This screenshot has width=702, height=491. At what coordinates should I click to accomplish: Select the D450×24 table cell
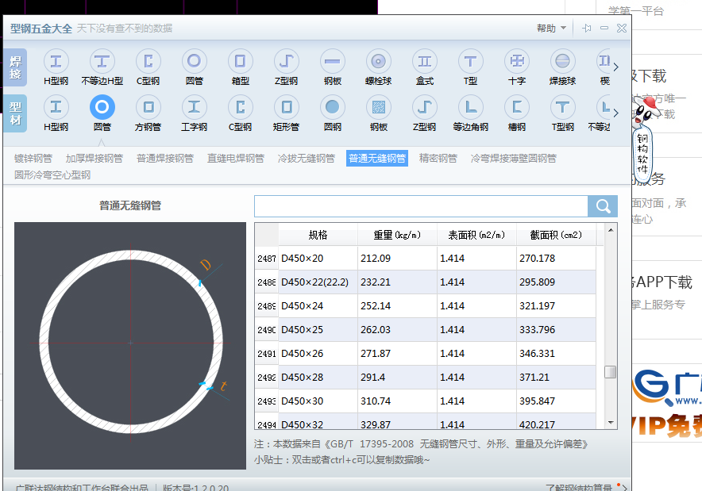[x=318, y=306]
